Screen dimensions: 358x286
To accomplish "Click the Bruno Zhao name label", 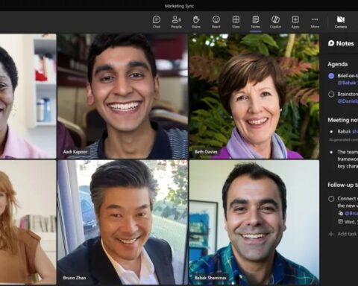I will click(75, 278).
